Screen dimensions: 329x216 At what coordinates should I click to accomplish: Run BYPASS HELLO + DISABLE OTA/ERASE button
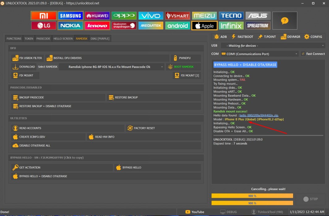(106, 176)
